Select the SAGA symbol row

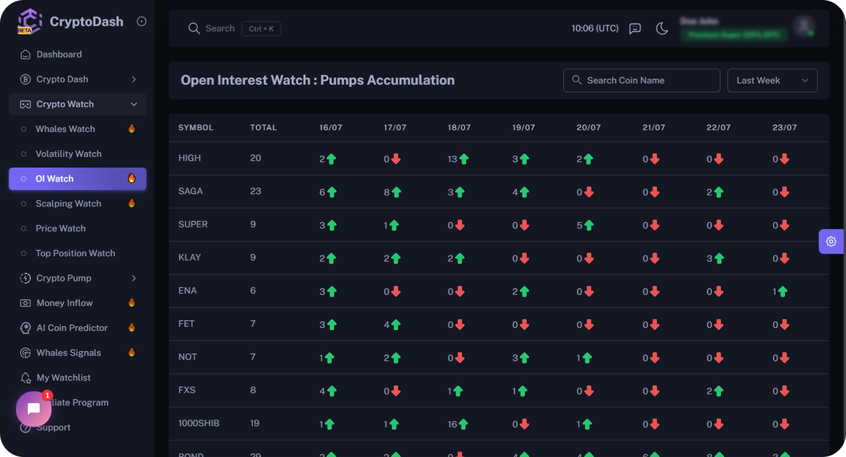(499, 192)
